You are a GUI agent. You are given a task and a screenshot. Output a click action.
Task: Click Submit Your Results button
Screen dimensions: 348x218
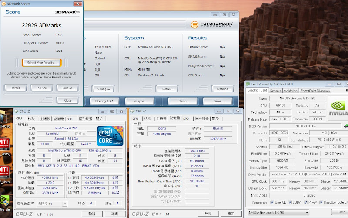[x=42, y=63]
